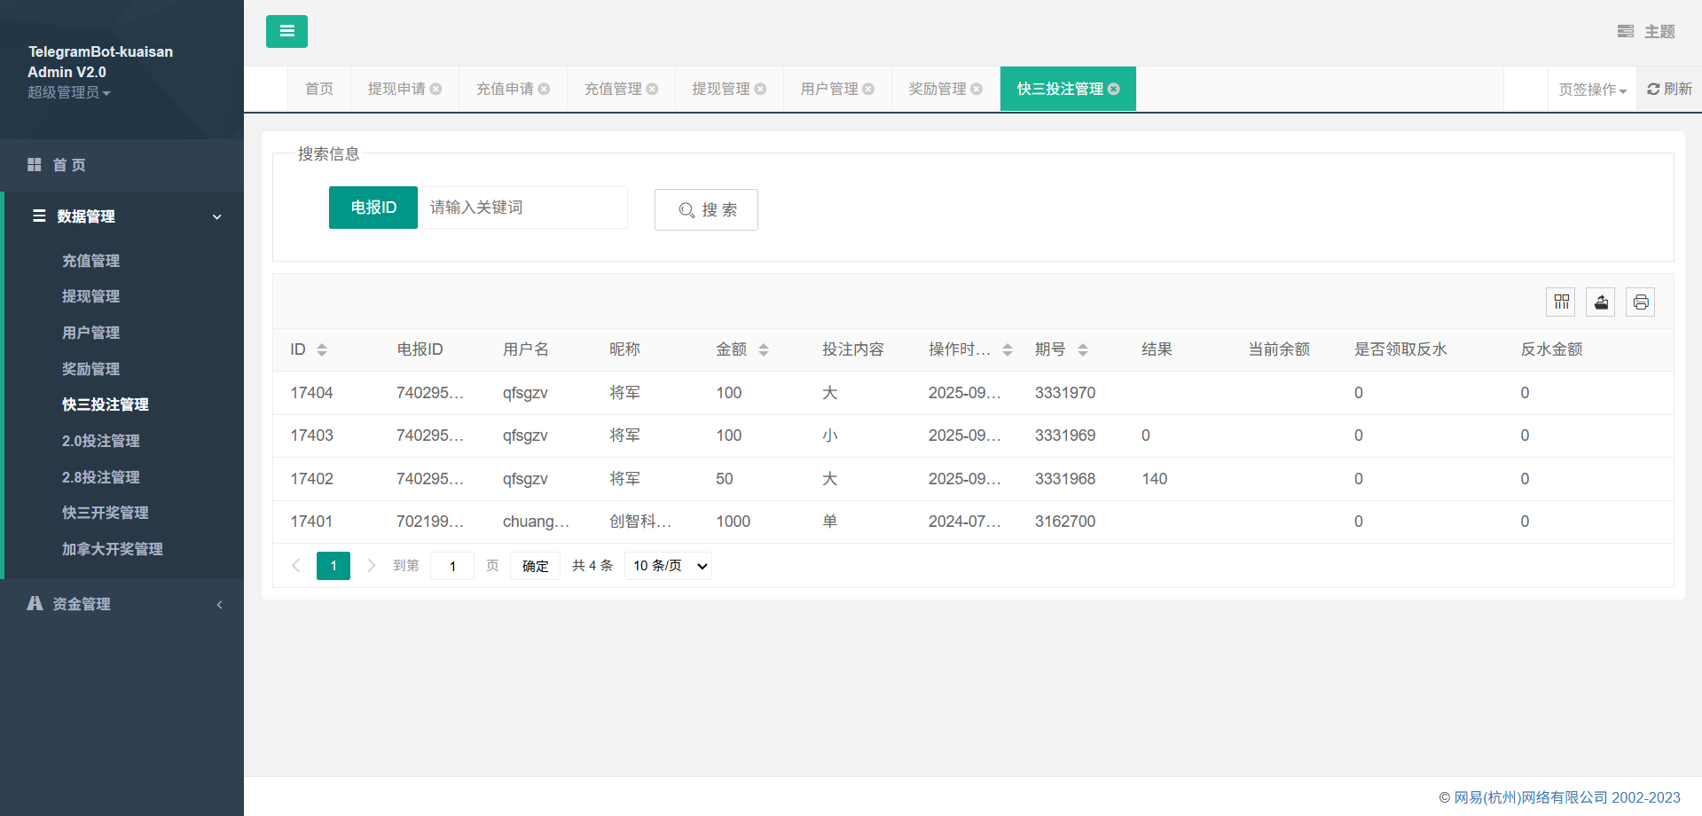This screenshot has width=1702, height=816.
Task: Open the 页签操作 dropdown
Action: coord(1592,90)
